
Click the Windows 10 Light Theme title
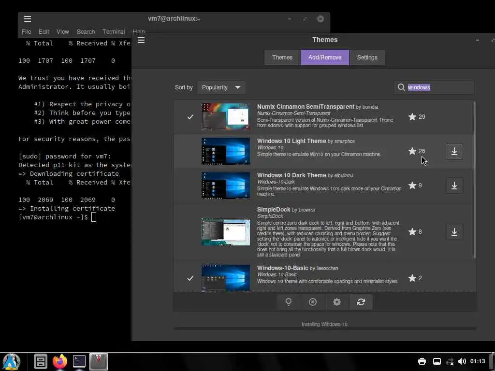pos(291,141)
